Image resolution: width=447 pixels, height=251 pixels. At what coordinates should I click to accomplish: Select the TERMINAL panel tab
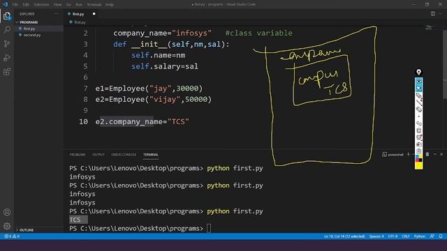[151, 155]
